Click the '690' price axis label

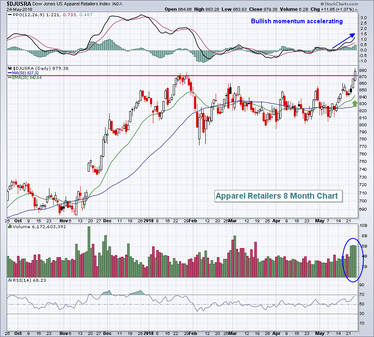364,209
